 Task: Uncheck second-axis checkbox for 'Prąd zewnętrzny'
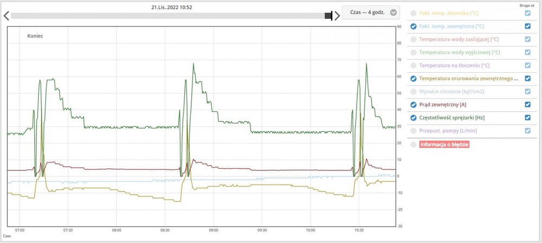[527, 105]
